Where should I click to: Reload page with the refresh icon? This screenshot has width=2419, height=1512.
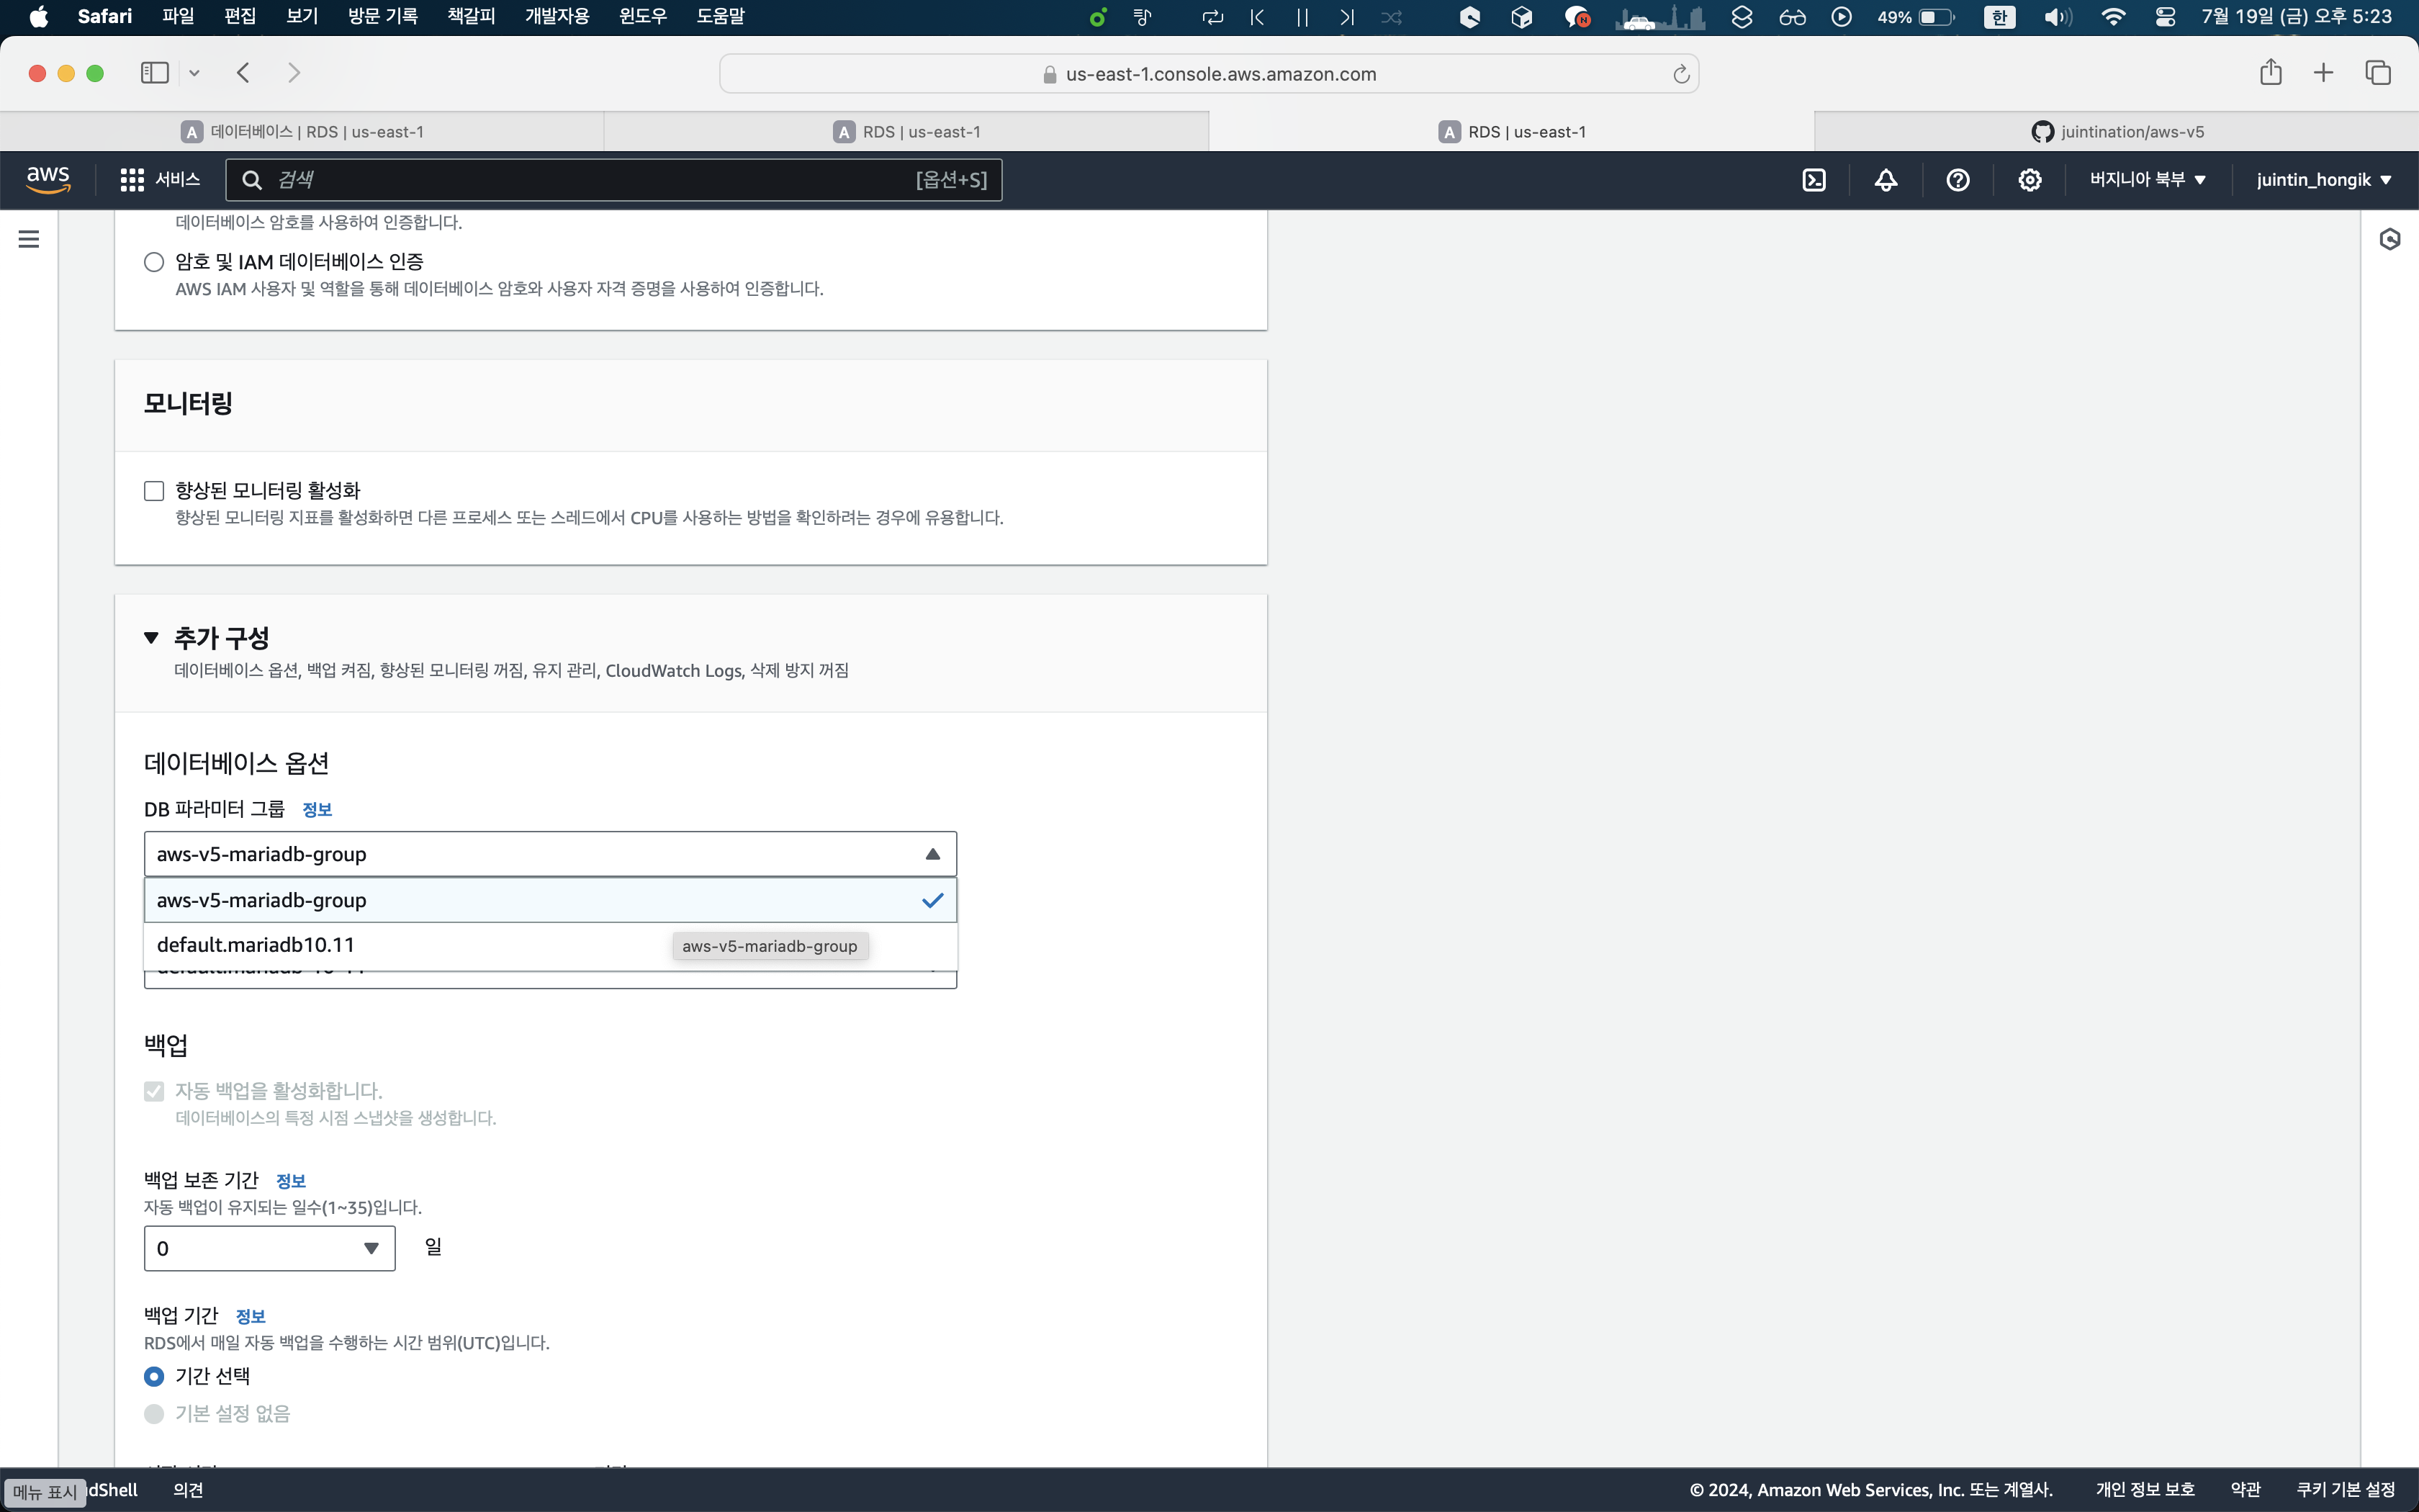pos(1681,74)
